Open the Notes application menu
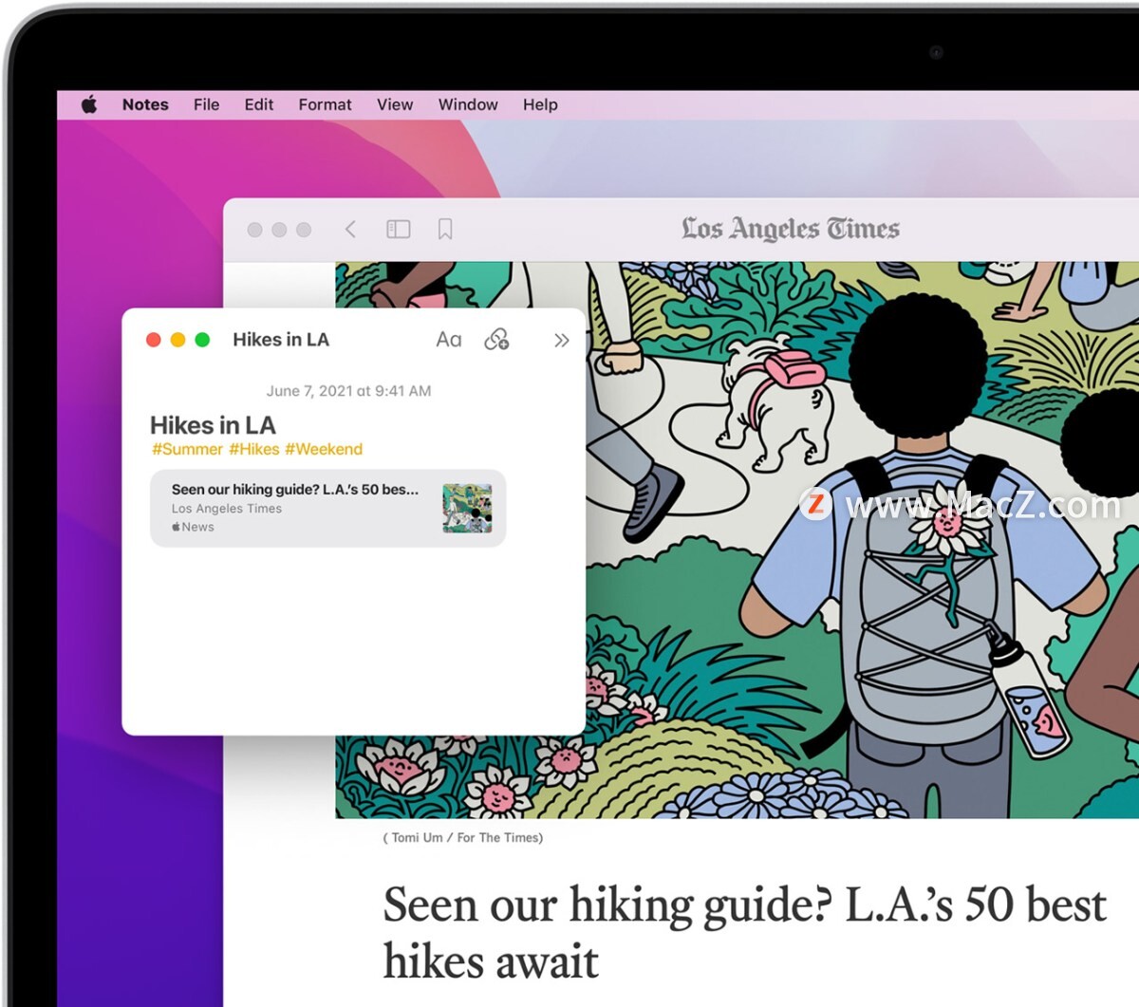1139x1007 pixels. (x=145, y=104)
